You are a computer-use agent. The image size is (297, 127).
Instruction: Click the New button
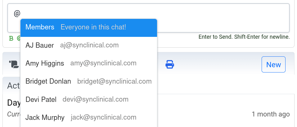pos(273,64)
